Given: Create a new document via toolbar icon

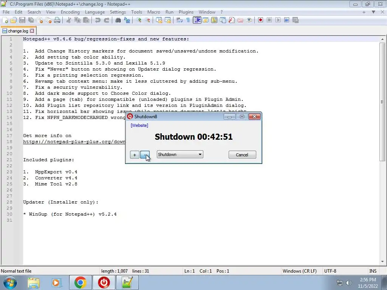Looking at the screenshot, I should tap(5, 20).
